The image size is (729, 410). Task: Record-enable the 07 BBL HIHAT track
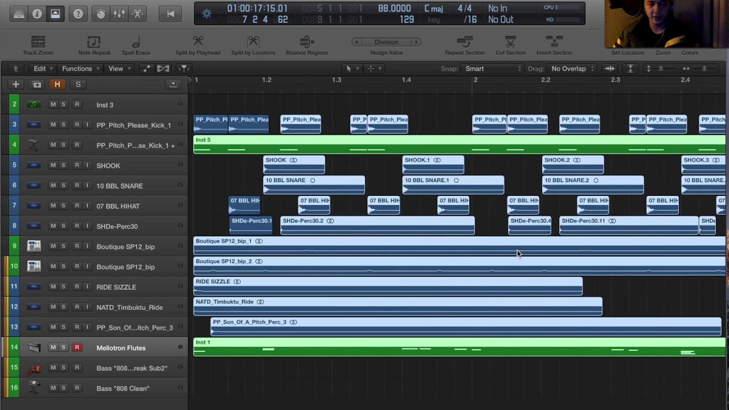(77, 206)
